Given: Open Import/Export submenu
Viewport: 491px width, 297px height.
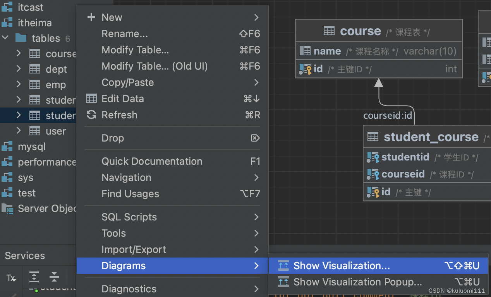Looking at the screenshot, I should (x=172, y=249).
